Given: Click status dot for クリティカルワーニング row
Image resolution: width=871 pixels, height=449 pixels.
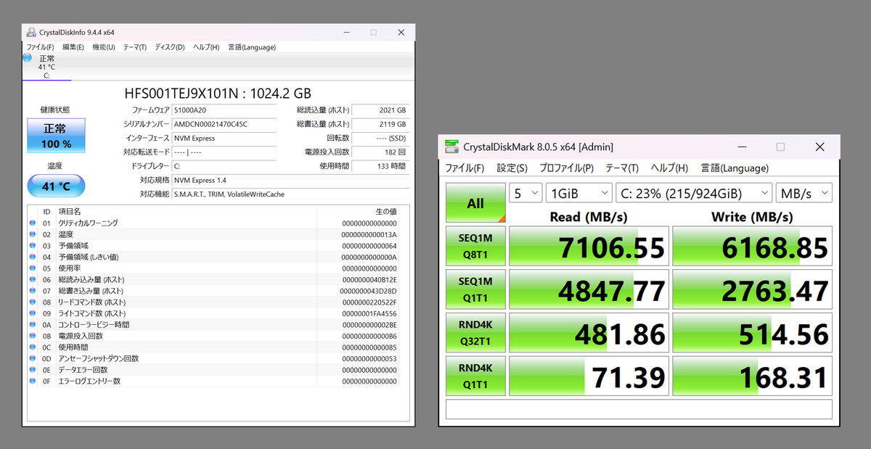Looking at the screenshot, I should coord(32,223).
